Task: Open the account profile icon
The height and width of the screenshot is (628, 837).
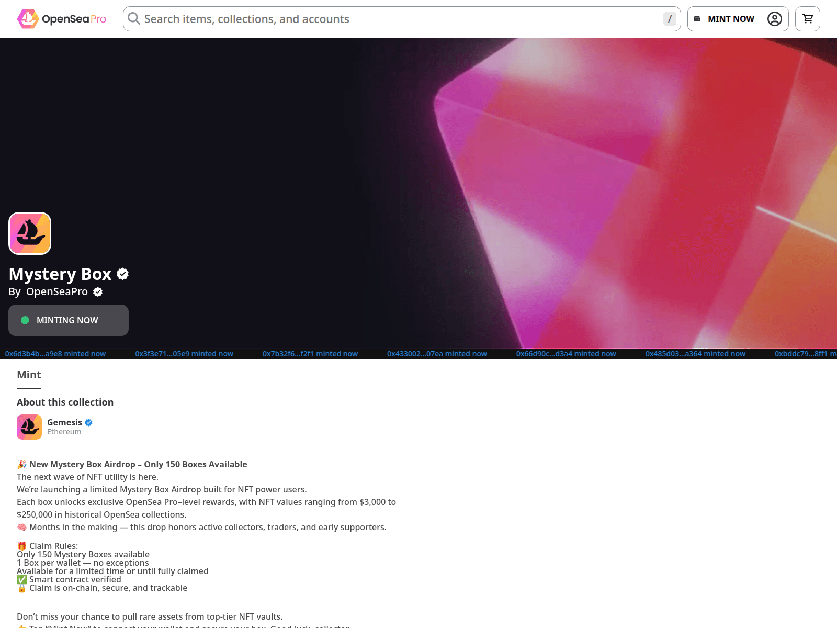Action: click(x=775, y=19)
